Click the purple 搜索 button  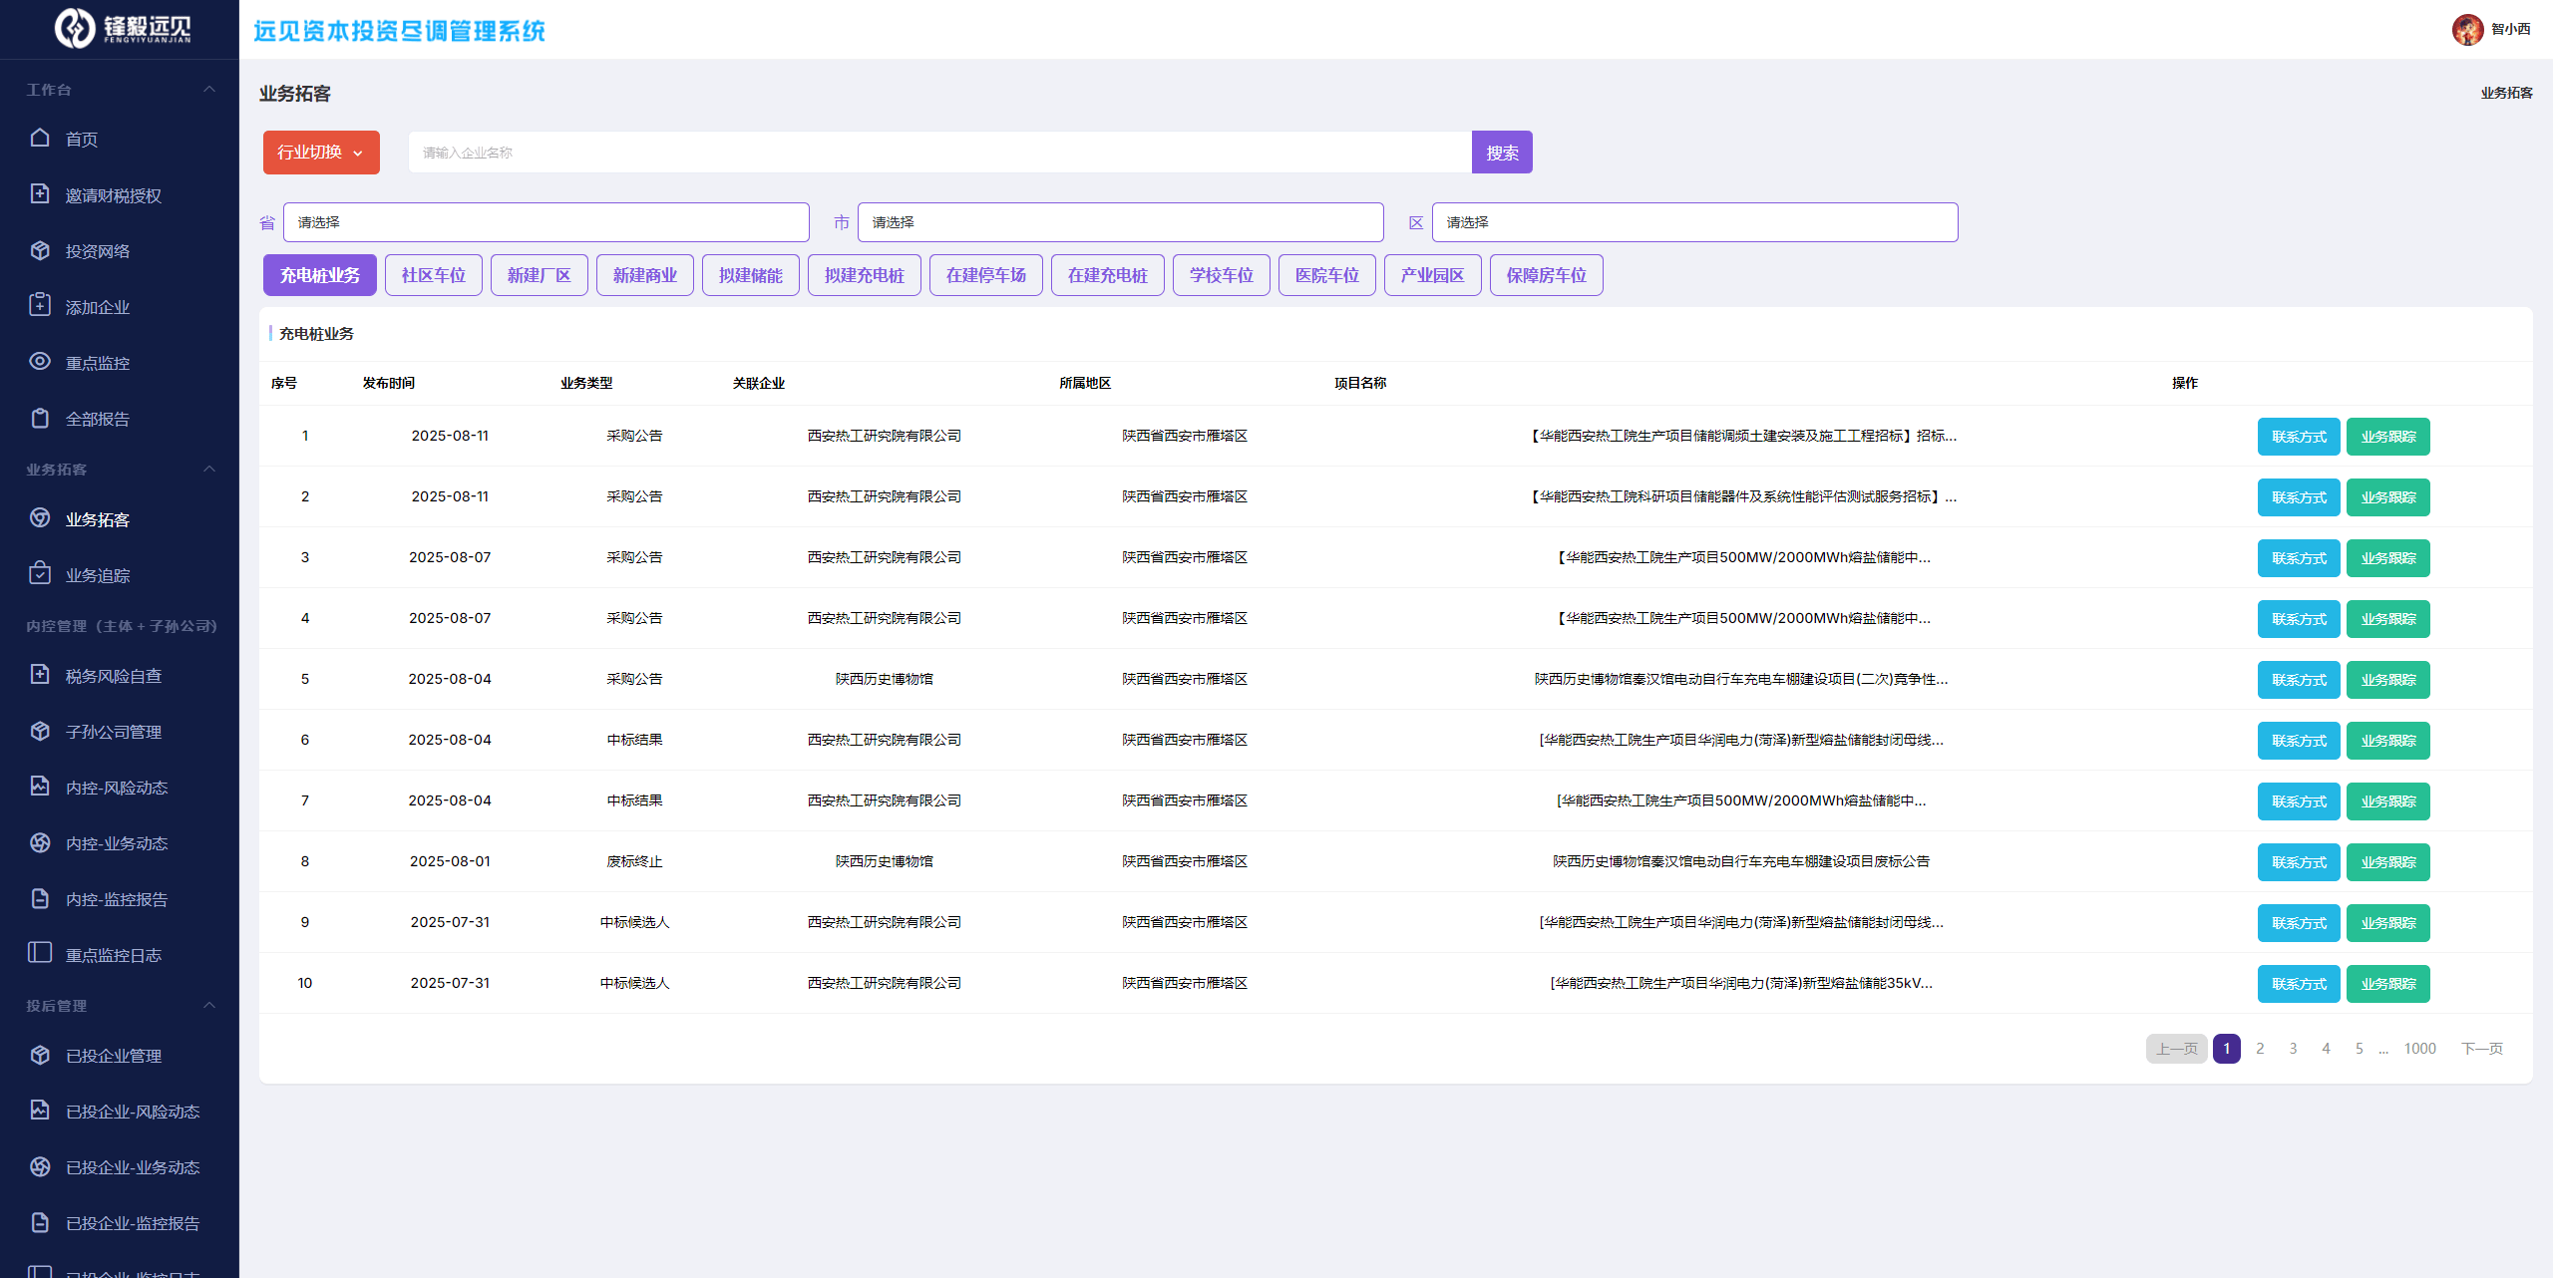point(1502,153)
